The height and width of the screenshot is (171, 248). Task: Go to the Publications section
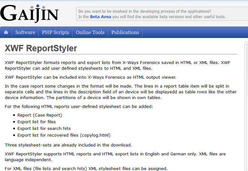tap(125, 32)
